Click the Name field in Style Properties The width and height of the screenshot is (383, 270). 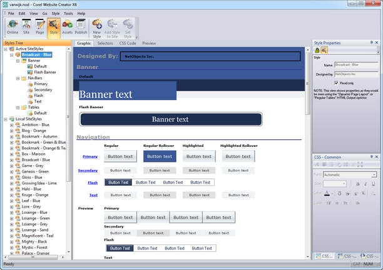point(355,64)
